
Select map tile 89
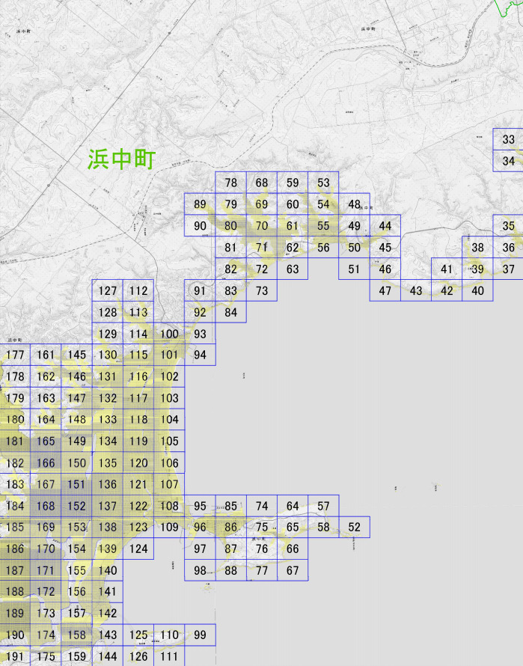(200, 204)
